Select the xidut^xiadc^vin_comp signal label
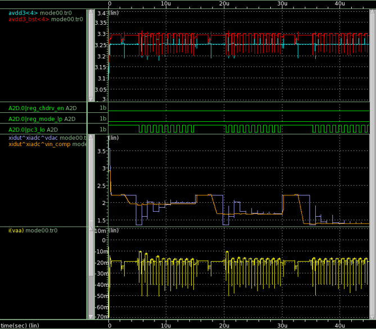 39,144
